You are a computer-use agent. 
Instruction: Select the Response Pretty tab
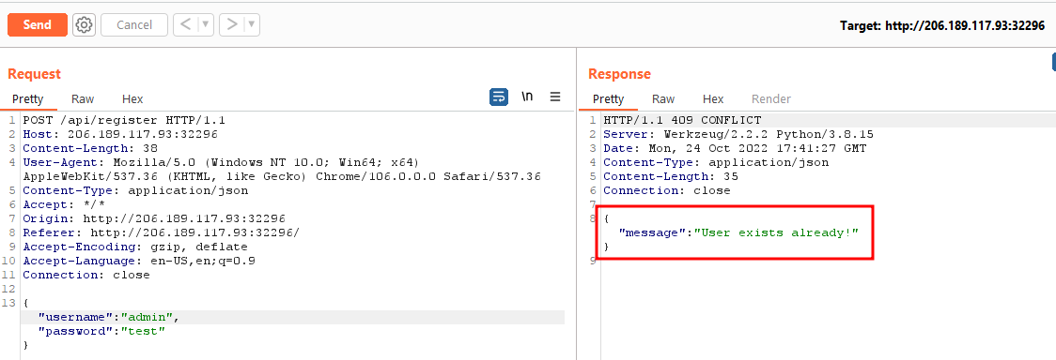(x=608, y=99)
